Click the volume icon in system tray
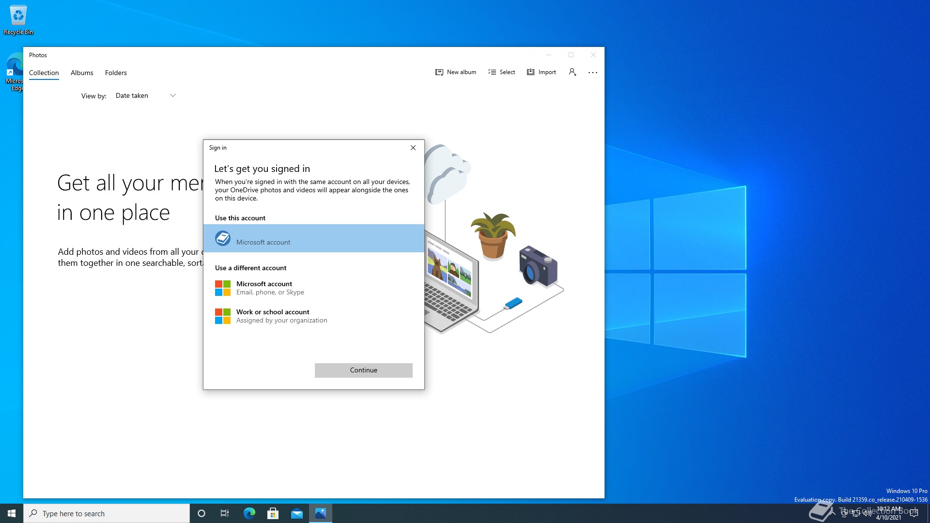The image size is (930, 523). tap(867, 514)
